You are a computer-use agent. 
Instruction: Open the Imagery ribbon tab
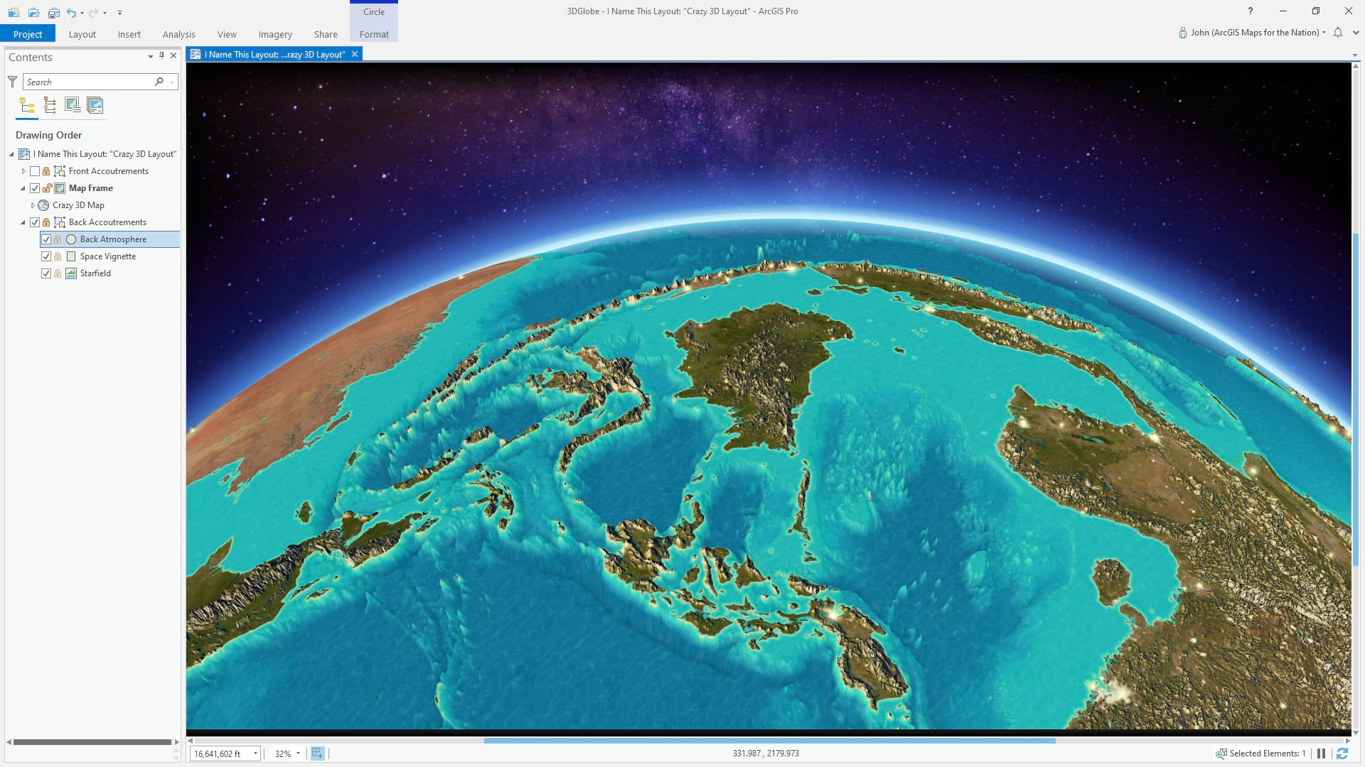click(x=275, y=34)
